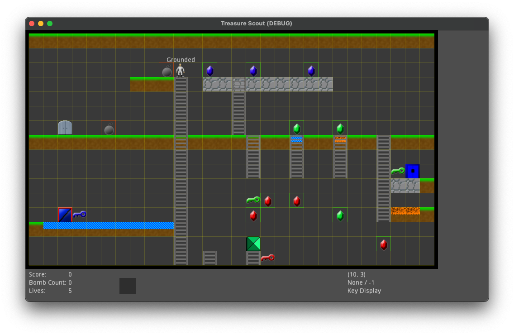
Task: Click the red gem in the bottom-right area
Action: pos(384,244)
